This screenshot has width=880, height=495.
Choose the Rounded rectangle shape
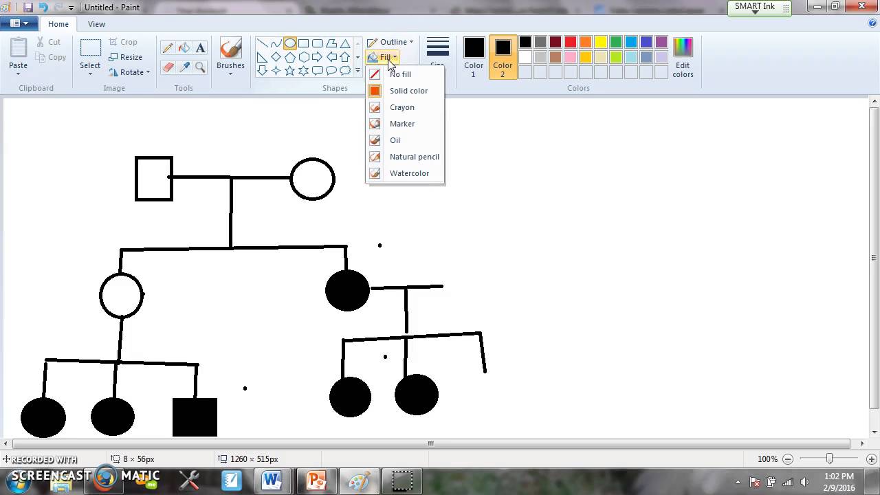pos(317,43)
